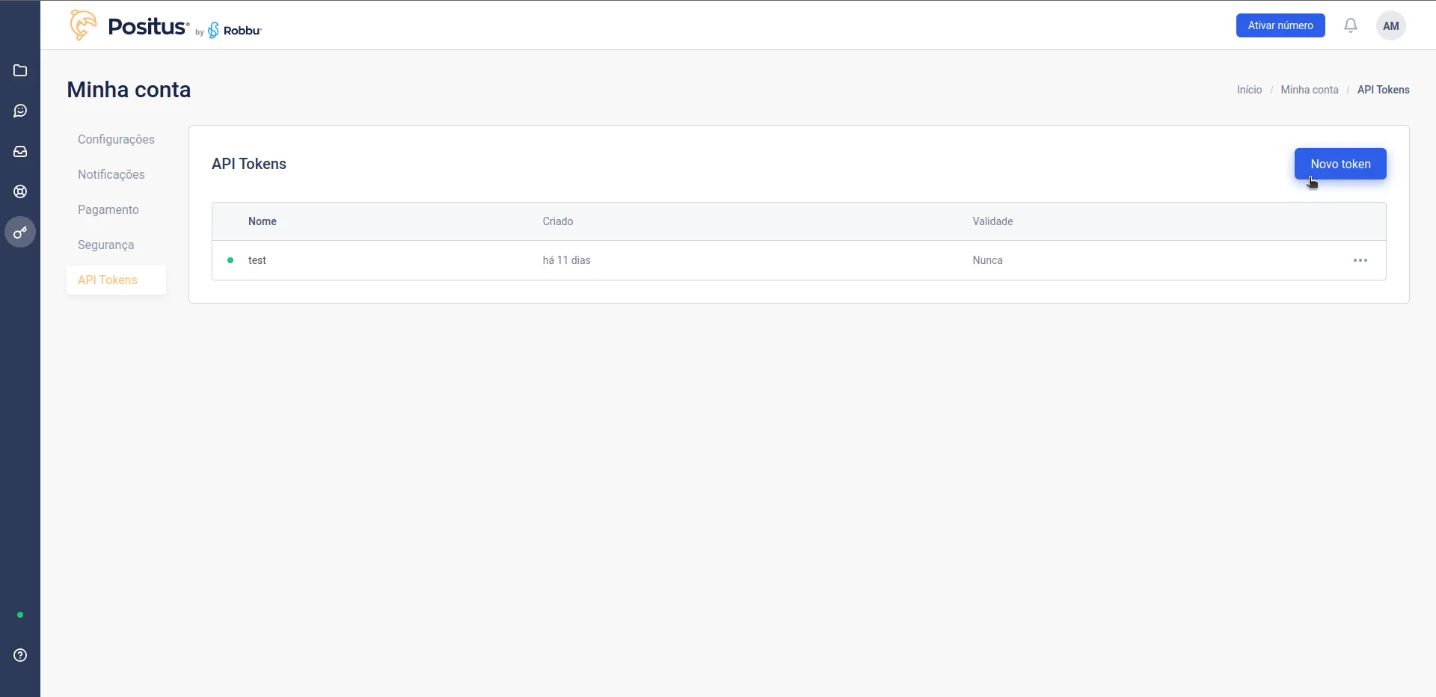The image size is (1436, 697).
Task: Follow the Minha conta breadcrumb link
Action: (1310, 90)
